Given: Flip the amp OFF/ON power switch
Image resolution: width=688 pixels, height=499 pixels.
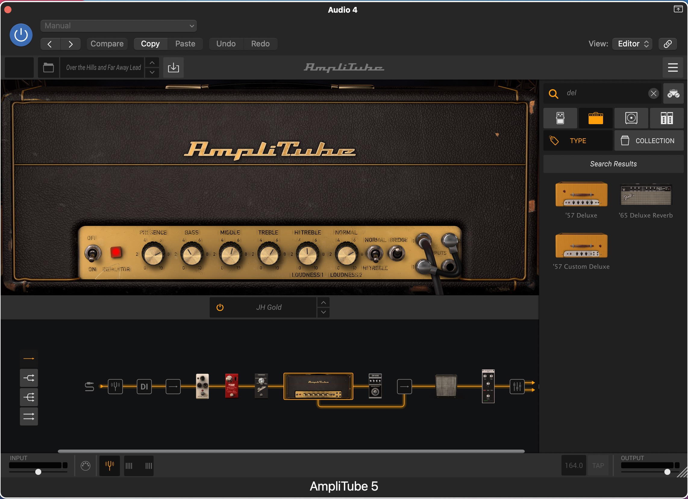Looking at the screenshot, I should (92, 253).
